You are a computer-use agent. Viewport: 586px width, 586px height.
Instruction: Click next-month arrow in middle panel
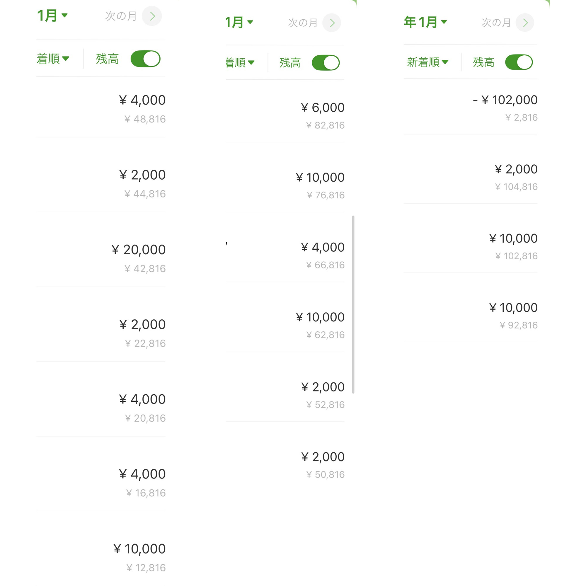(x=331, y=23)
